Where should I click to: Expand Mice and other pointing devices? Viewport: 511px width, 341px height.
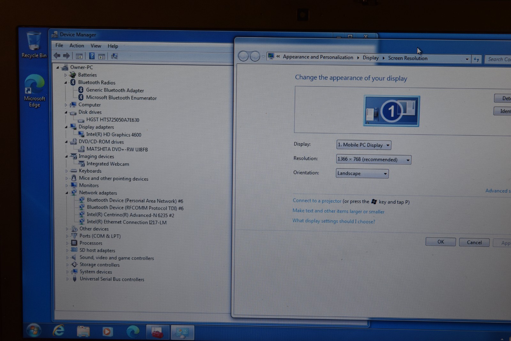[x=66, y=178]
